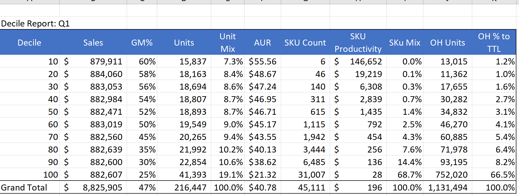Click the Decile column header
The width and height of the screenshot is (519, 196).
[30, 42]
